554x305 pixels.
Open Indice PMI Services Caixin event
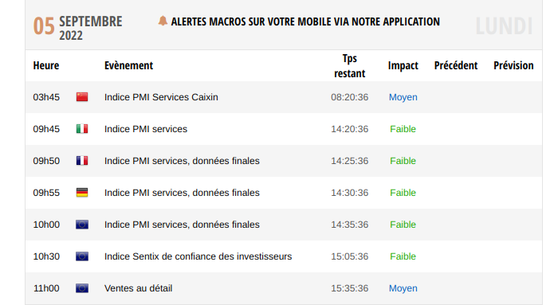pos(161,97)
